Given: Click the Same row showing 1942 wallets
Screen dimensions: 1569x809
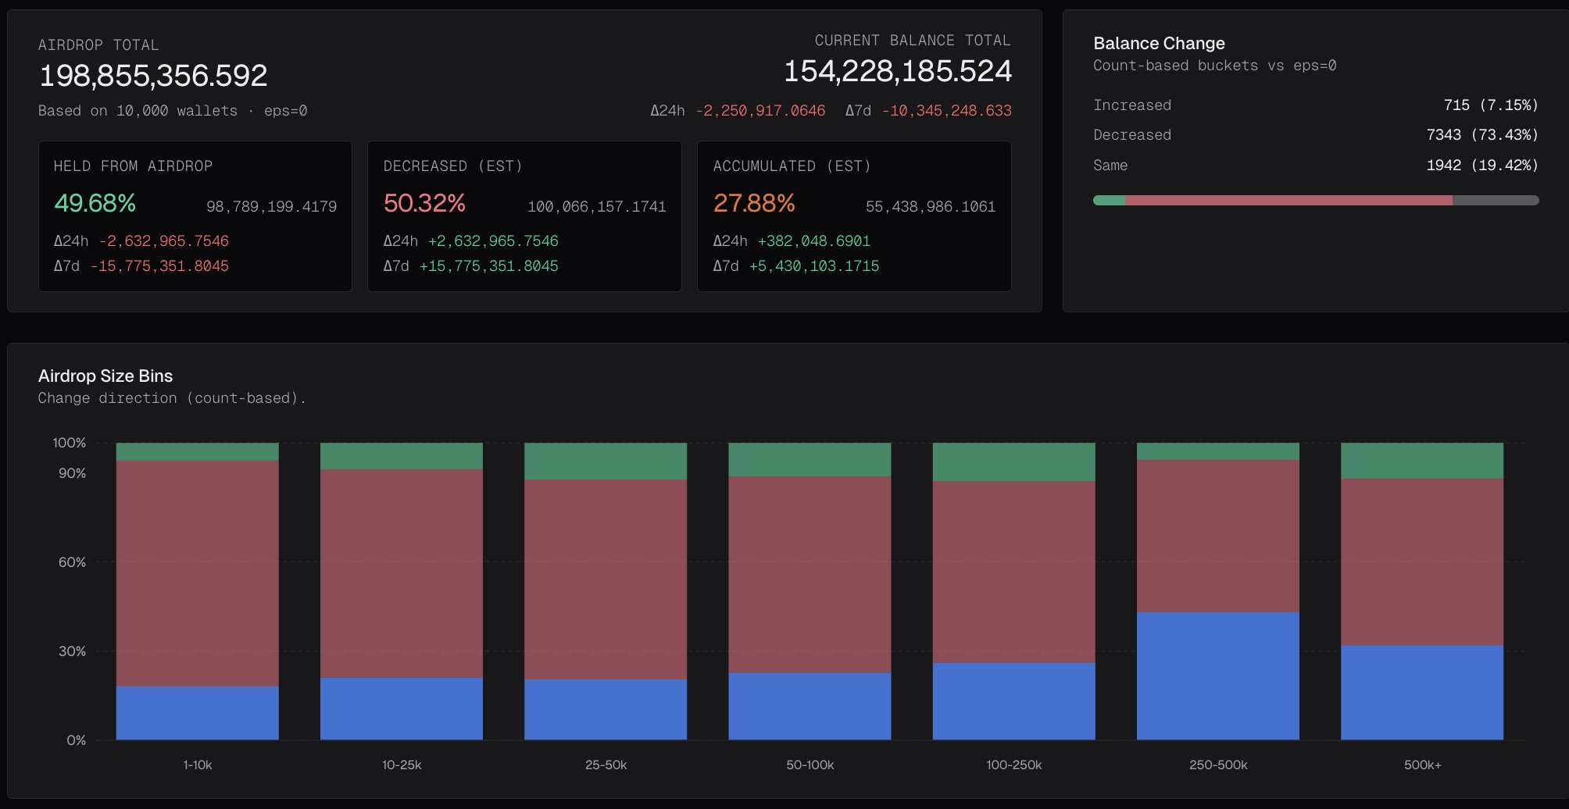Looking at the screenshot, I should tap(1315, 166).
